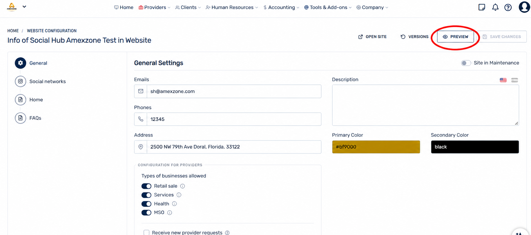This screenshot has height=235, width=531.
Task: Click the Amexzone logo
Action: [12, 7]
